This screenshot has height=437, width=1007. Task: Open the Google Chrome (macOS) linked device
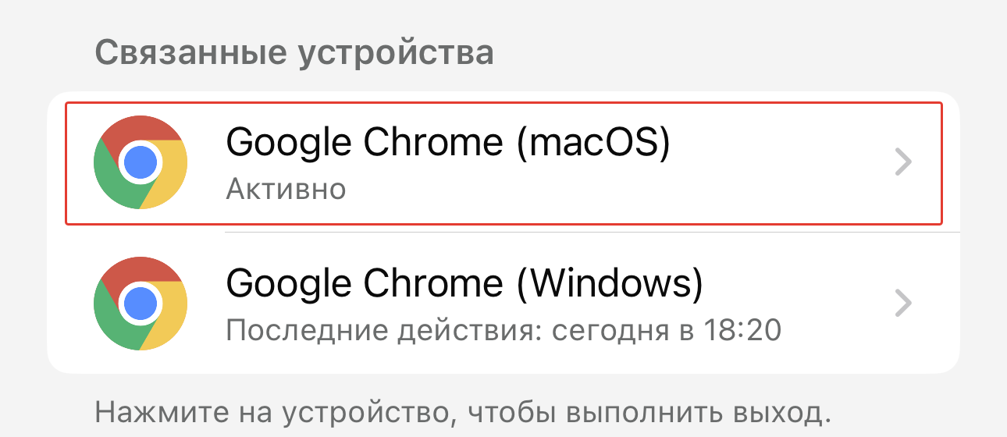[503, 162]
